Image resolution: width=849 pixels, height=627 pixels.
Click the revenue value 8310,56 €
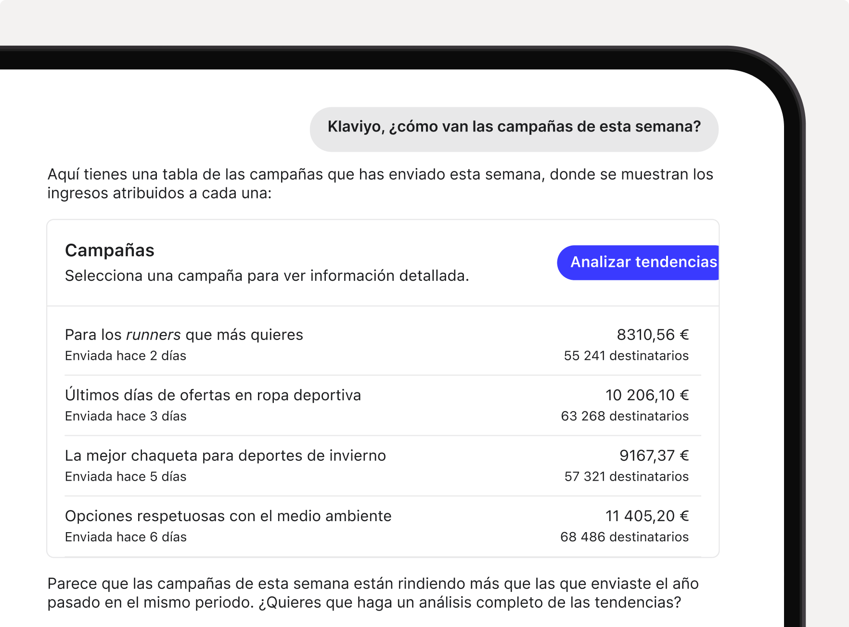coord(653,335)
